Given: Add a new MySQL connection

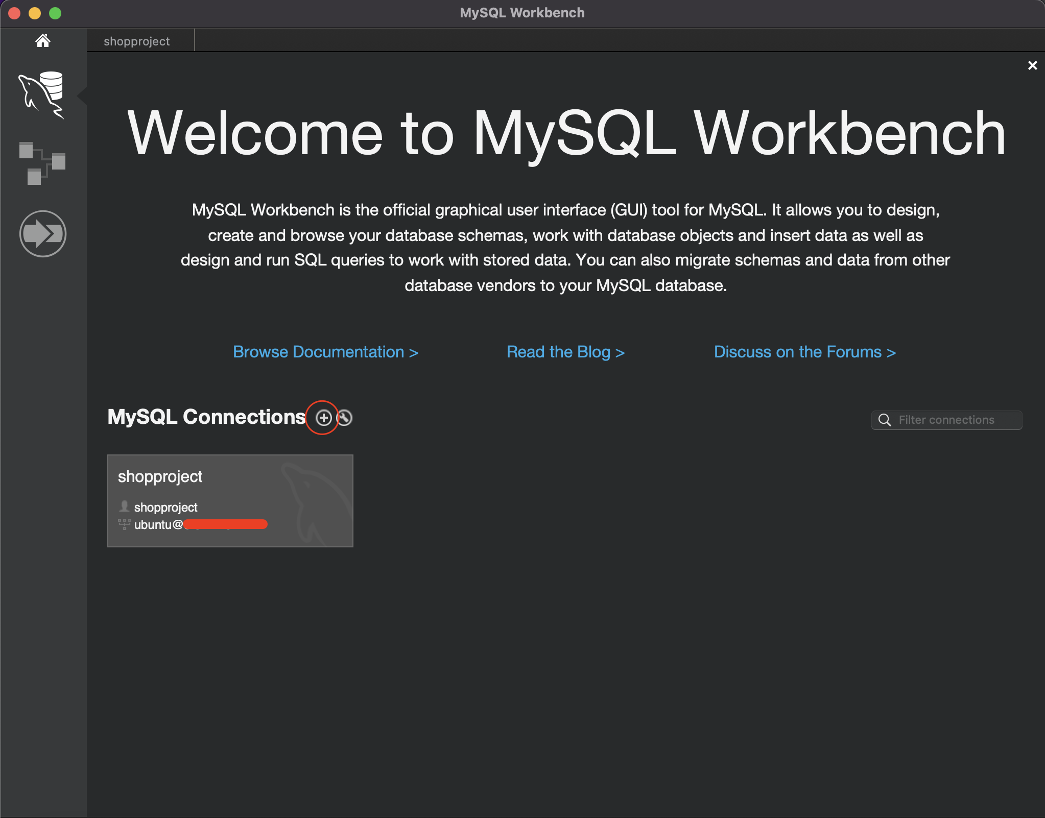Looking at the screenshot, I should click(x=323, y=418).
